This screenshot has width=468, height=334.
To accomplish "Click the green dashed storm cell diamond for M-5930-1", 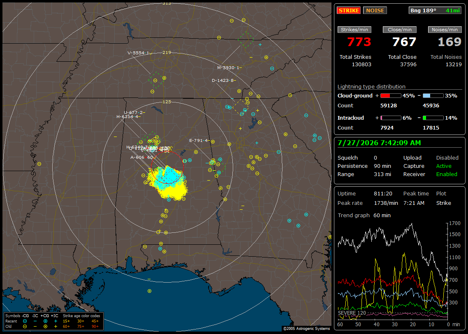I will pyautogui.click(x=246, y=40).
